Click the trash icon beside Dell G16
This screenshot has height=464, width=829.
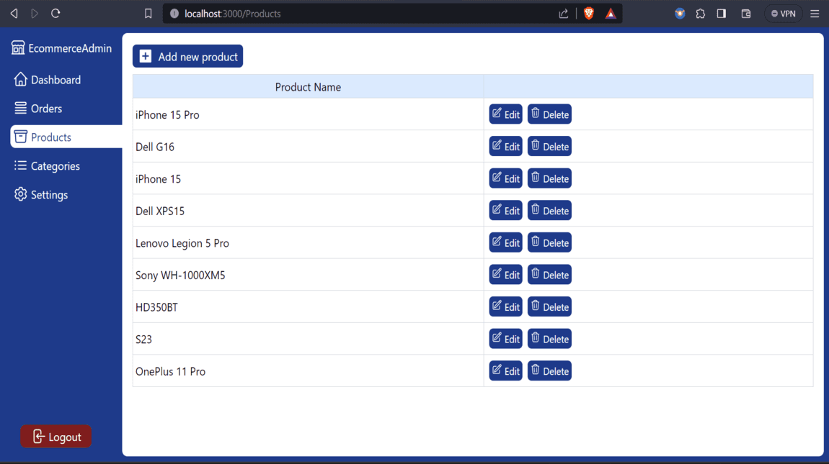pyautogui.click(x=534, y=146)
